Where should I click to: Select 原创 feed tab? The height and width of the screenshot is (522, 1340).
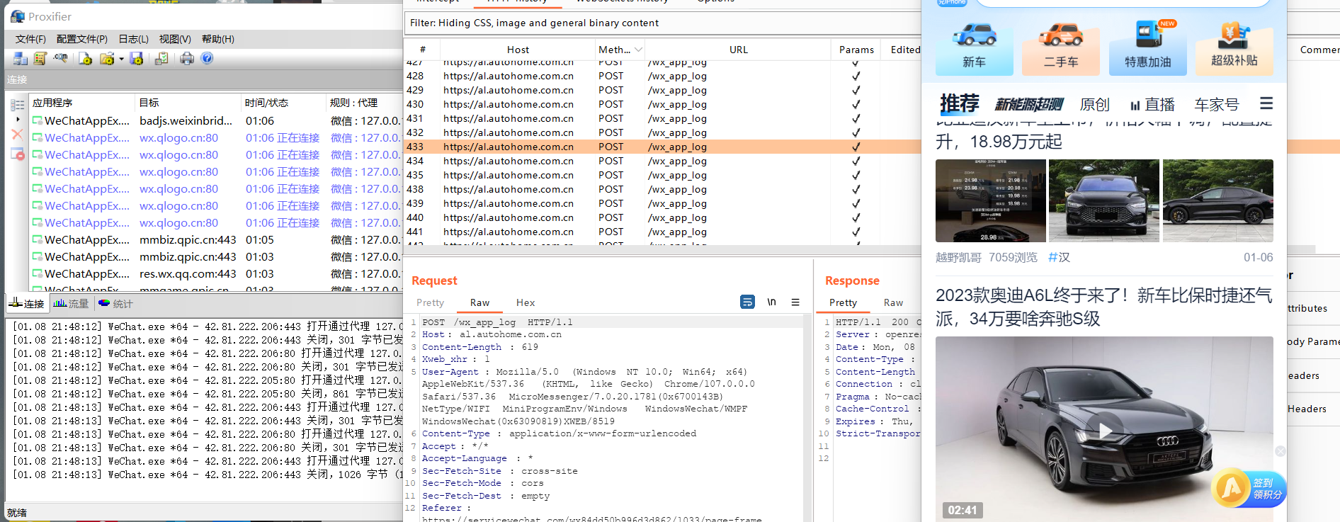coord(1094,104)
